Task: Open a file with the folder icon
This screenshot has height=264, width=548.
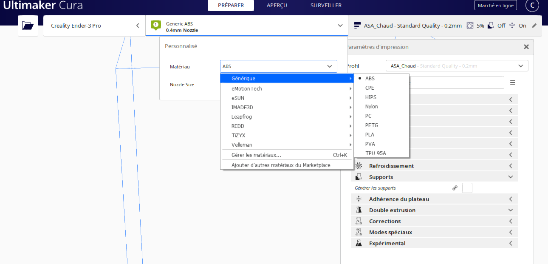Action: coord(28,26)
